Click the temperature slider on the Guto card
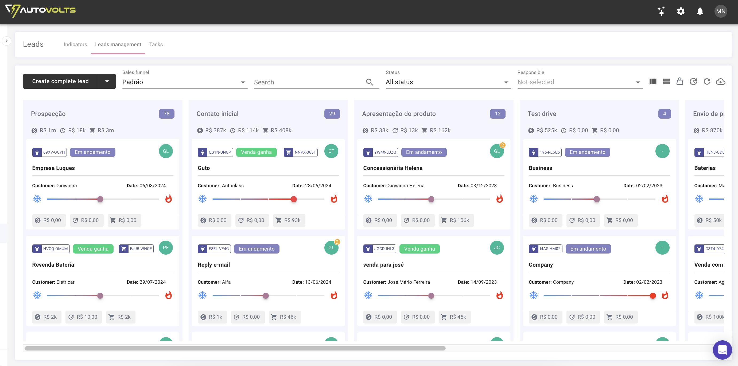The width and height of the screenshot is (738, 366). (294, 199)
